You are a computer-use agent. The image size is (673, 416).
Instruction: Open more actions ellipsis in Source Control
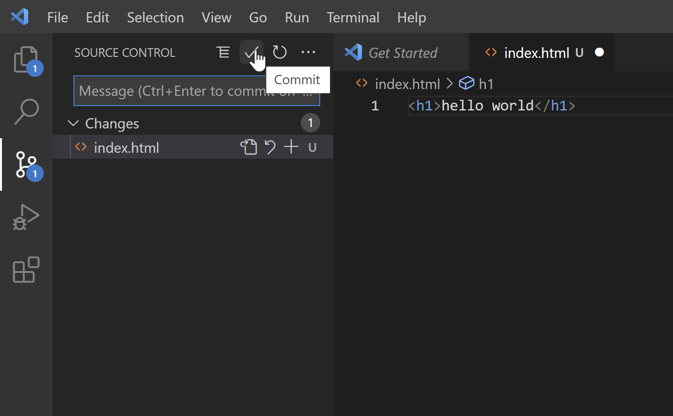(308, 53)
